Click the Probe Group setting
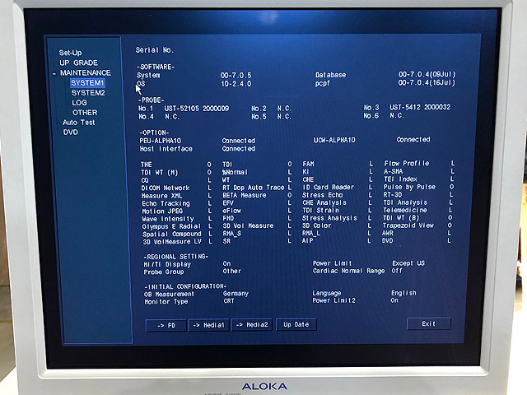Screen dimensions: 527x395 pos(164,272)
